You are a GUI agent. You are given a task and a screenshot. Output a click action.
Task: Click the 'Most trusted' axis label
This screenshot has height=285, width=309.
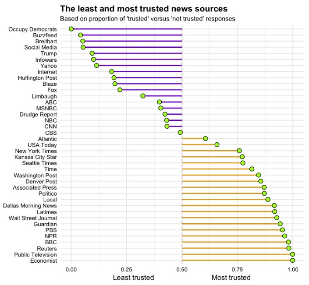tap(231, 278)
